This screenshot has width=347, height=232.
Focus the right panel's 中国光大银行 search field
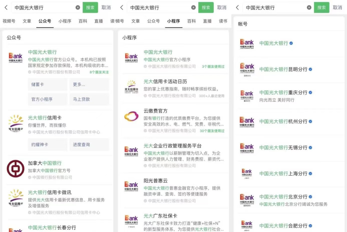(x=278, y=7)
